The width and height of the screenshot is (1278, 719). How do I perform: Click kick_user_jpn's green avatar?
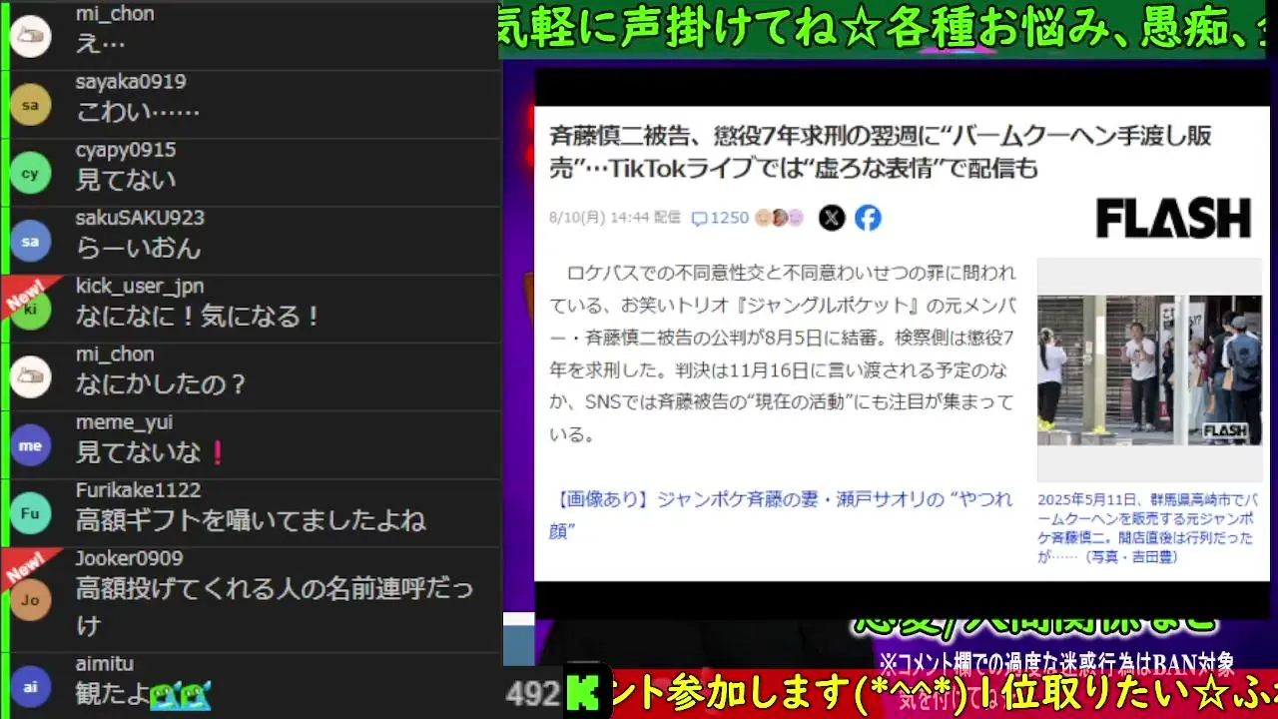click(x=30, y=310)
